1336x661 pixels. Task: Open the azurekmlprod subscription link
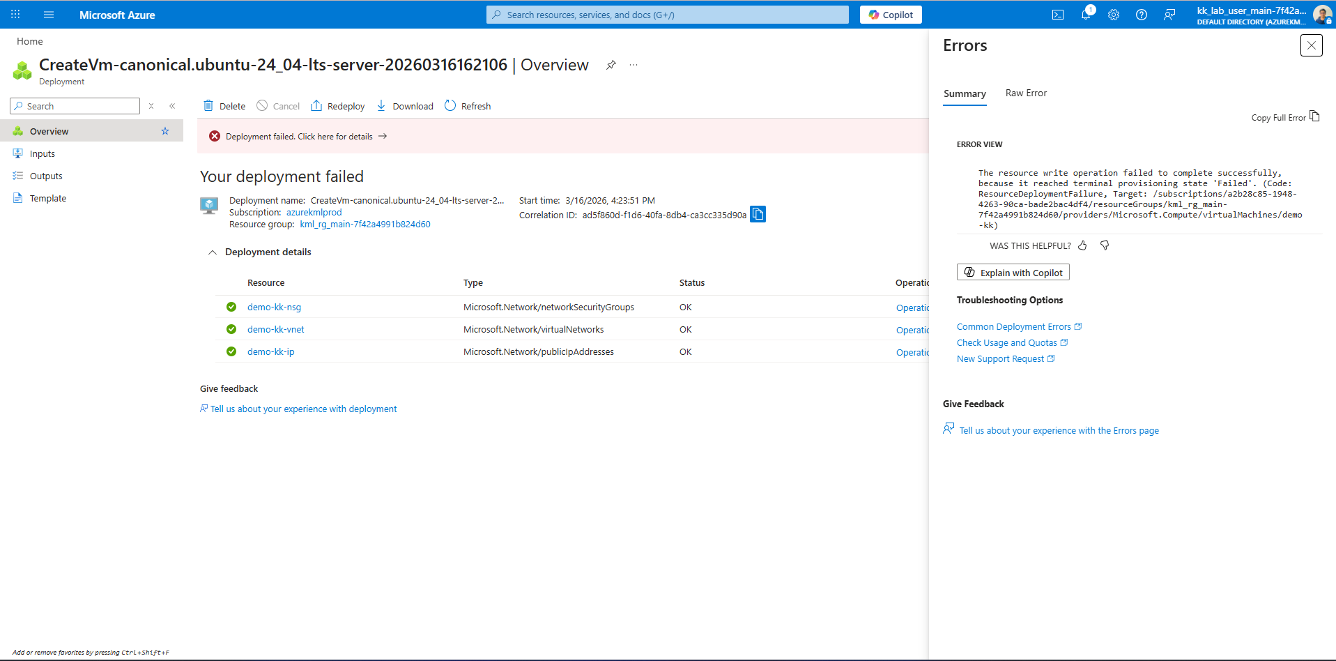pyautogui.click(x=314, y=213)
